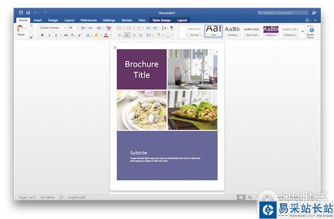Apply the Subtitle style
334x219 pixels.
coord(232,31)
